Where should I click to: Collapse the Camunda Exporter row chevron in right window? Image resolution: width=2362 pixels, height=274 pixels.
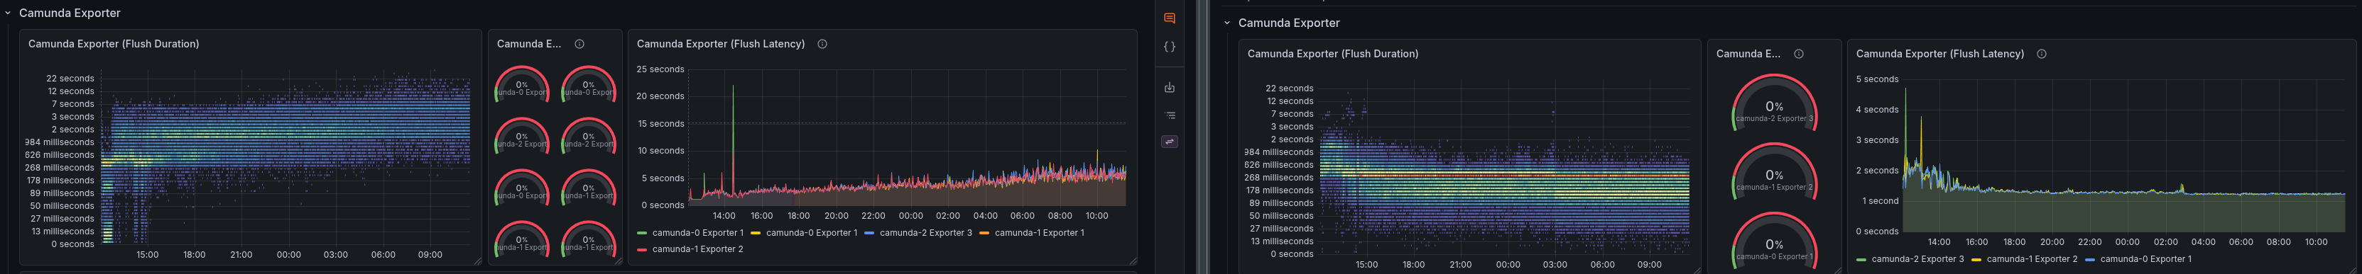1227,23
